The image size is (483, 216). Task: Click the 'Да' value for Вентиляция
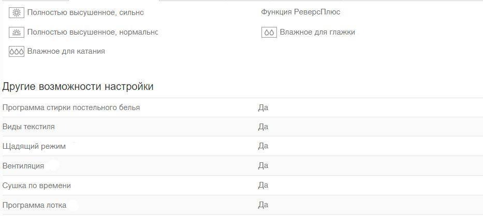click(263, 166)
